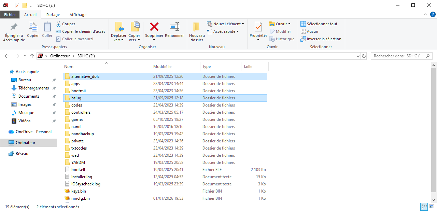
Task: Go up one level with the up arrow
Action: pos(32,56)
